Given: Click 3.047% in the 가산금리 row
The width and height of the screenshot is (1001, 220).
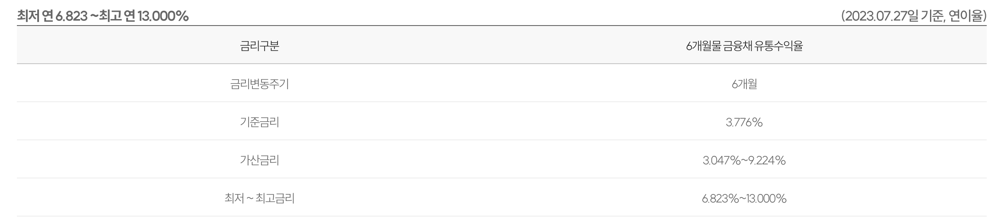Looking at the screenshot, I should point(722,161).
